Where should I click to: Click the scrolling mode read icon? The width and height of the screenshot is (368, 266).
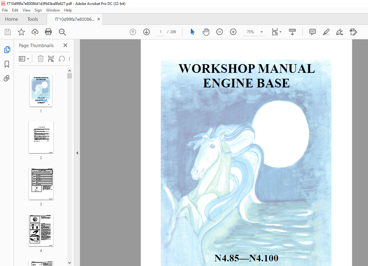[x=292, y=32]
